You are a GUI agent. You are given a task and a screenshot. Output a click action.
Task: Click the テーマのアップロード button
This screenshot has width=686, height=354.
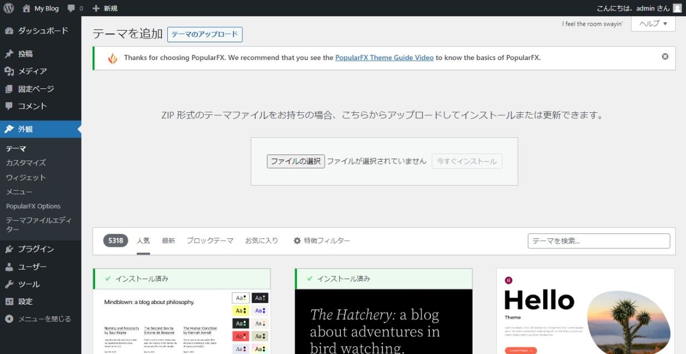[x=205, y=34]
